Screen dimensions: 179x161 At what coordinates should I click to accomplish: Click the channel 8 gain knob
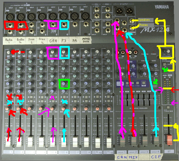(x=86, y=52)
